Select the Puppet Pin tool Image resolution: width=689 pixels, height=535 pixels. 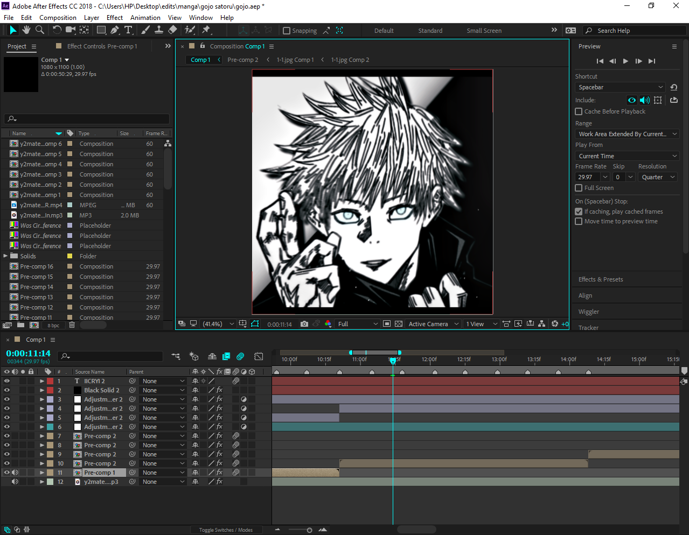tap(206, 30)
